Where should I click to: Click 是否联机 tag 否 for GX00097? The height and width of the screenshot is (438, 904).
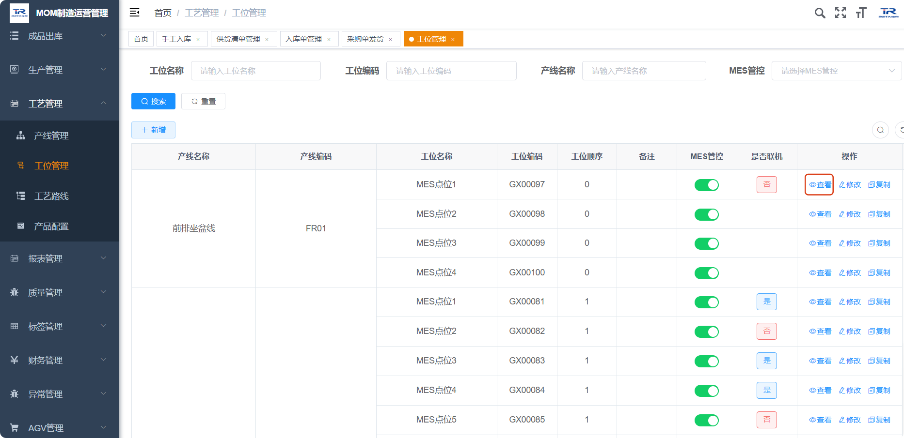(x=767, y=184)
